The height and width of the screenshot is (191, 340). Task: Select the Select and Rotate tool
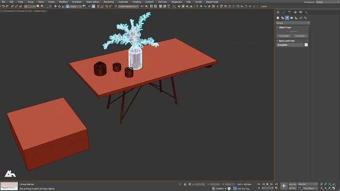59,6
